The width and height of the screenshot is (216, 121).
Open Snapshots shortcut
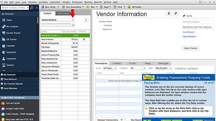pyautogui.click(x=9, y=52)
